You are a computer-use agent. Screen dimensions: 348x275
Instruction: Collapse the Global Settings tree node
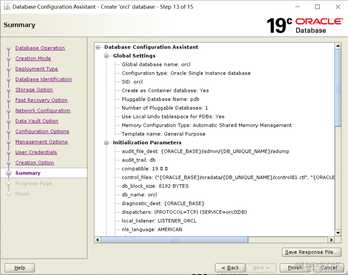pyautogui.click(x=107, y=56)
